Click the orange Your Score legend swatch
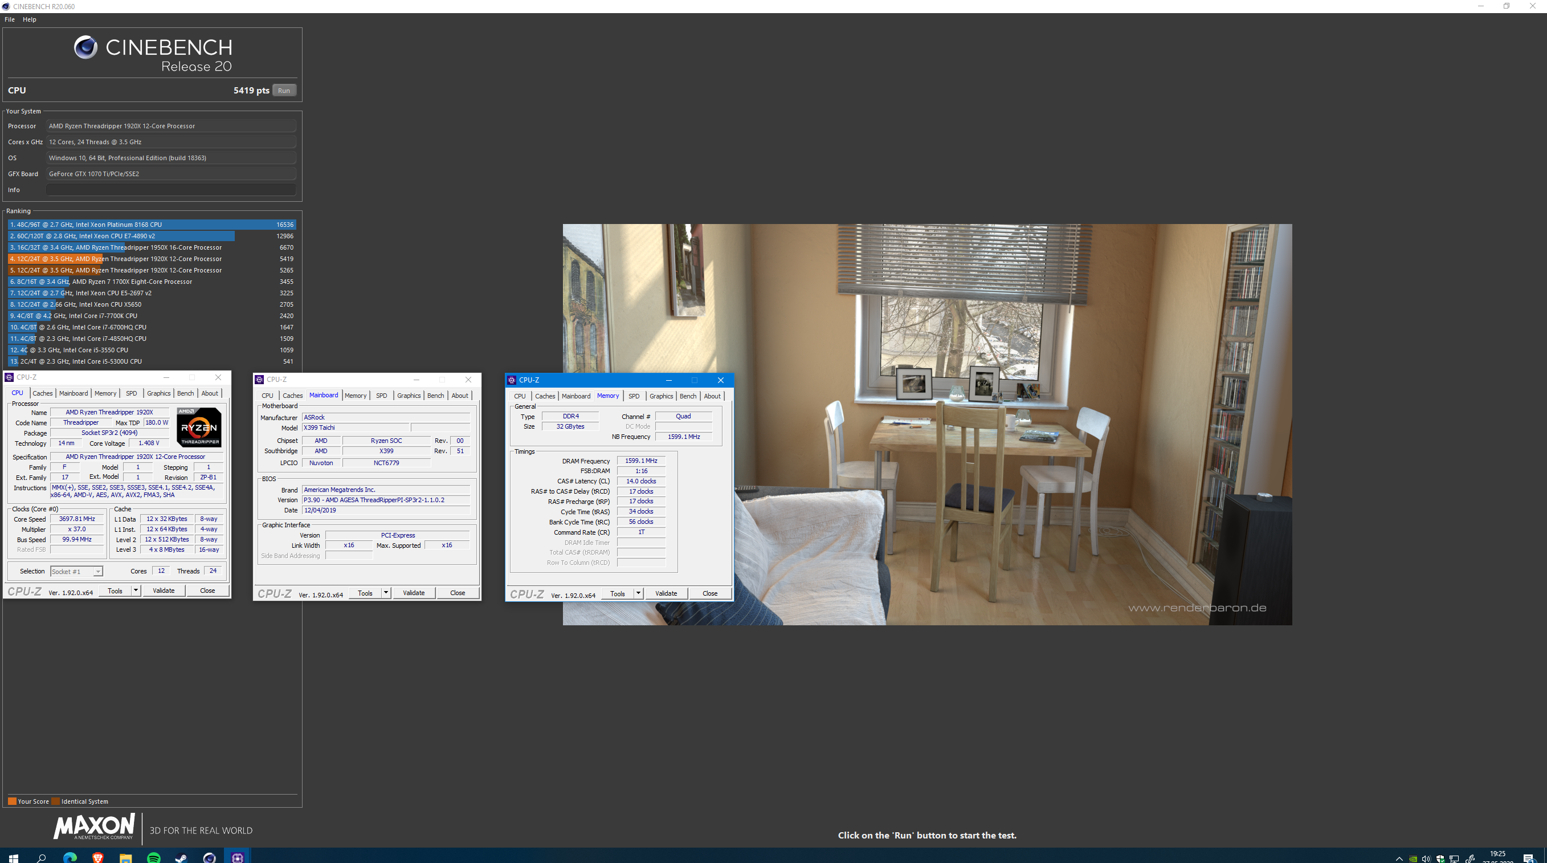 (x=12, y=801)
